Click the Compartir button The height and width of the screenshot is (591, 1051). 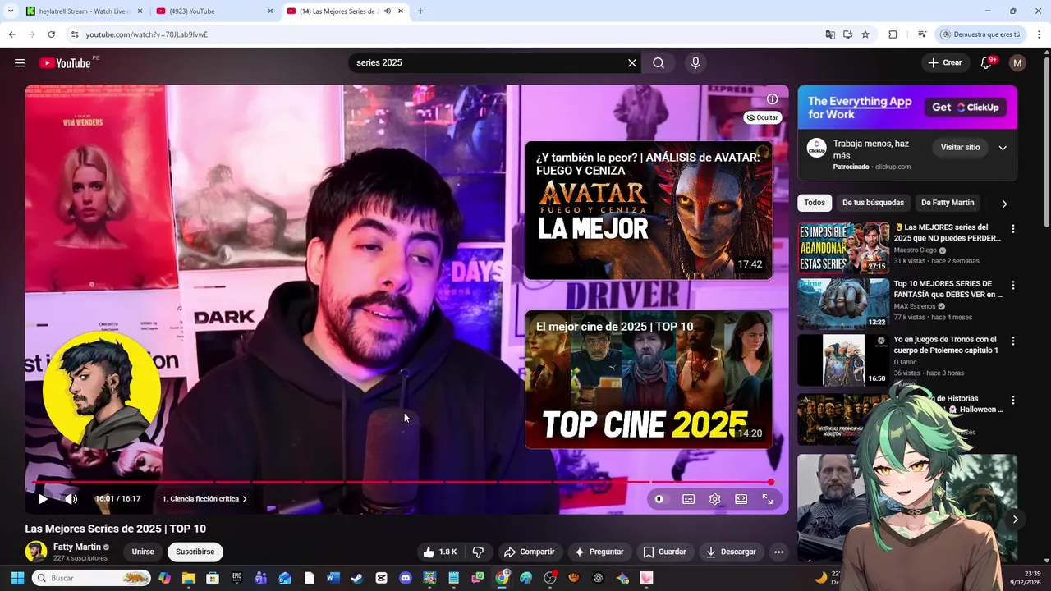click(x=529, y=552)
